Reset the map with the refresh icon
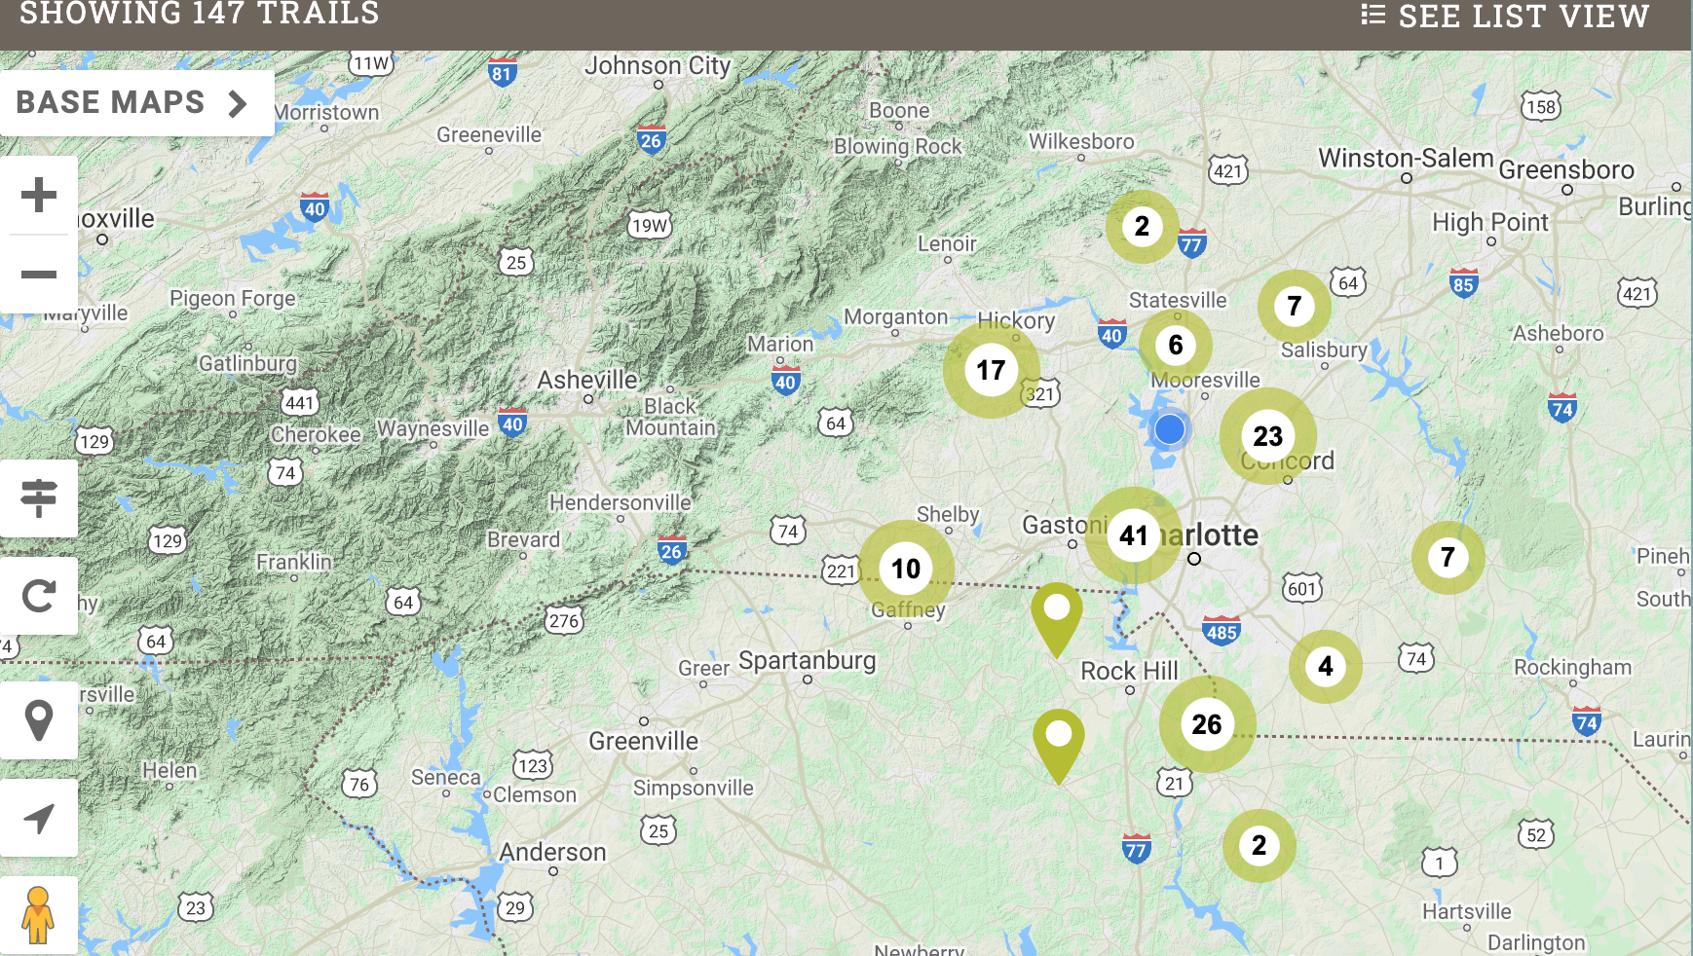 (39, 595)
